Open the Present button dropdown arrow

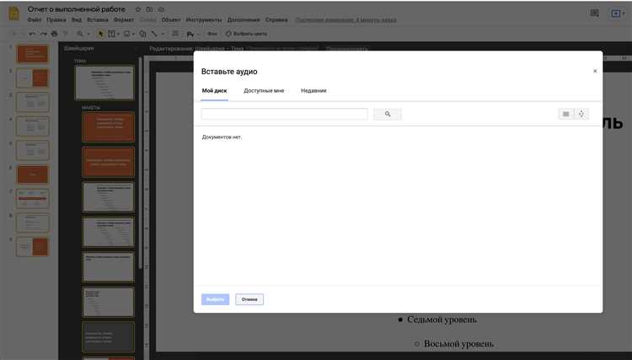click(624, 13)
